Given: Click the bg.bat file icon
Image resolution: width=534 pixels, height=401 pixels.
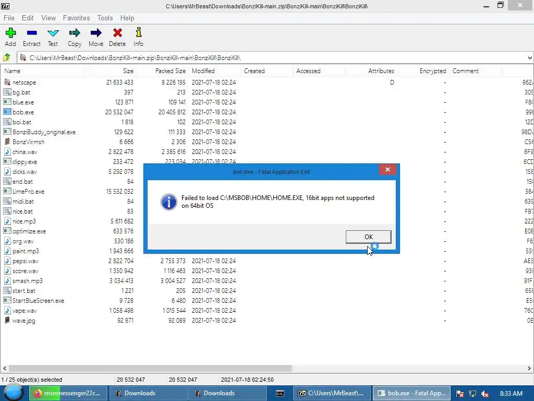Looking at the screenshot, I should coord(7,92).
